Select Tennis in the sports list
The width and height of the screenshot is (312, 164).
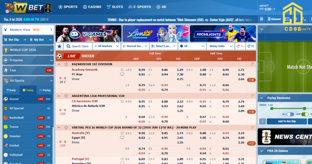tap(28, 127)
